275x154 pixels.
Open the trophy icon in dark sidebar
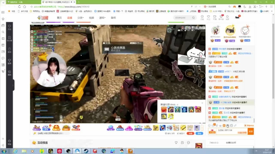(10, 61)
